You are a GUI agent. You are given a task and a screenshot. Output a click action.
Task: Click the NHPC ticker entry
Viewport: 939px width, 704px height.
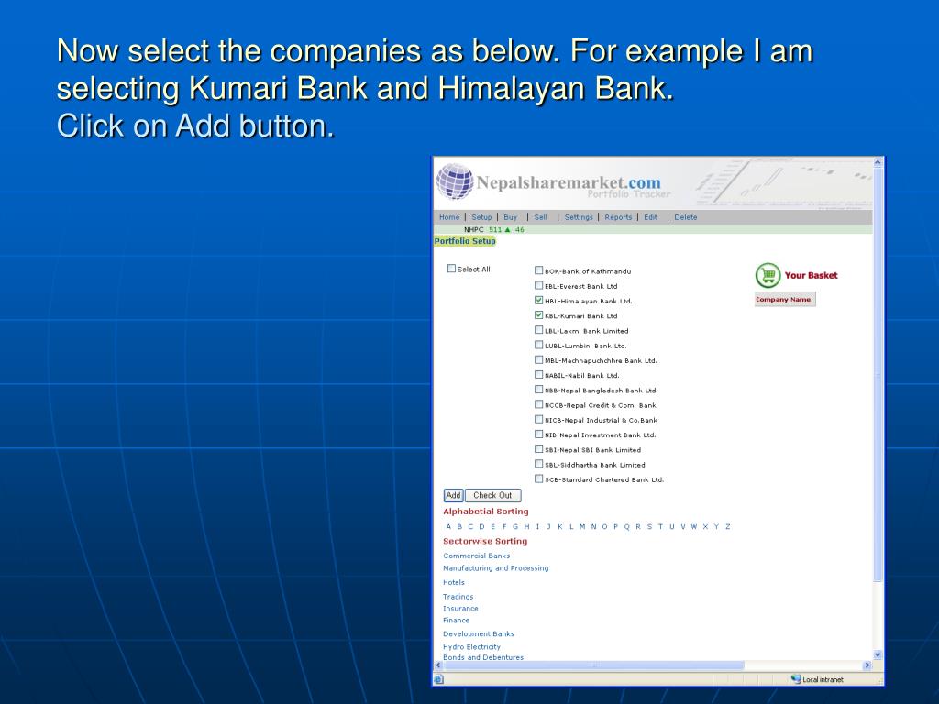click(493, 229)
